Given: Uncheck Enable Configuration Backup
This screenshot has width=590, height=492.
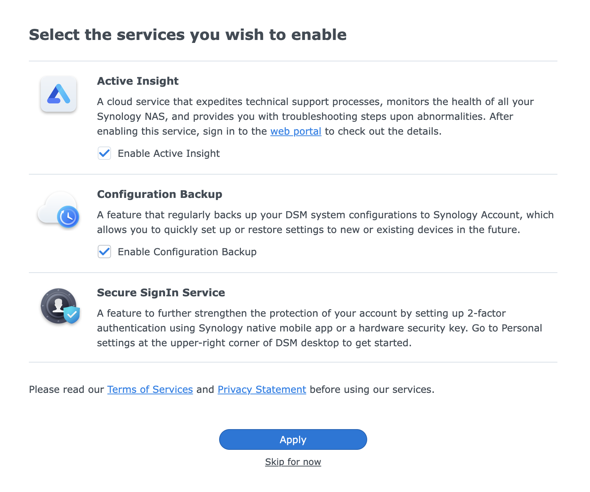Looking at the screenshot, I should tap(104, 252).
